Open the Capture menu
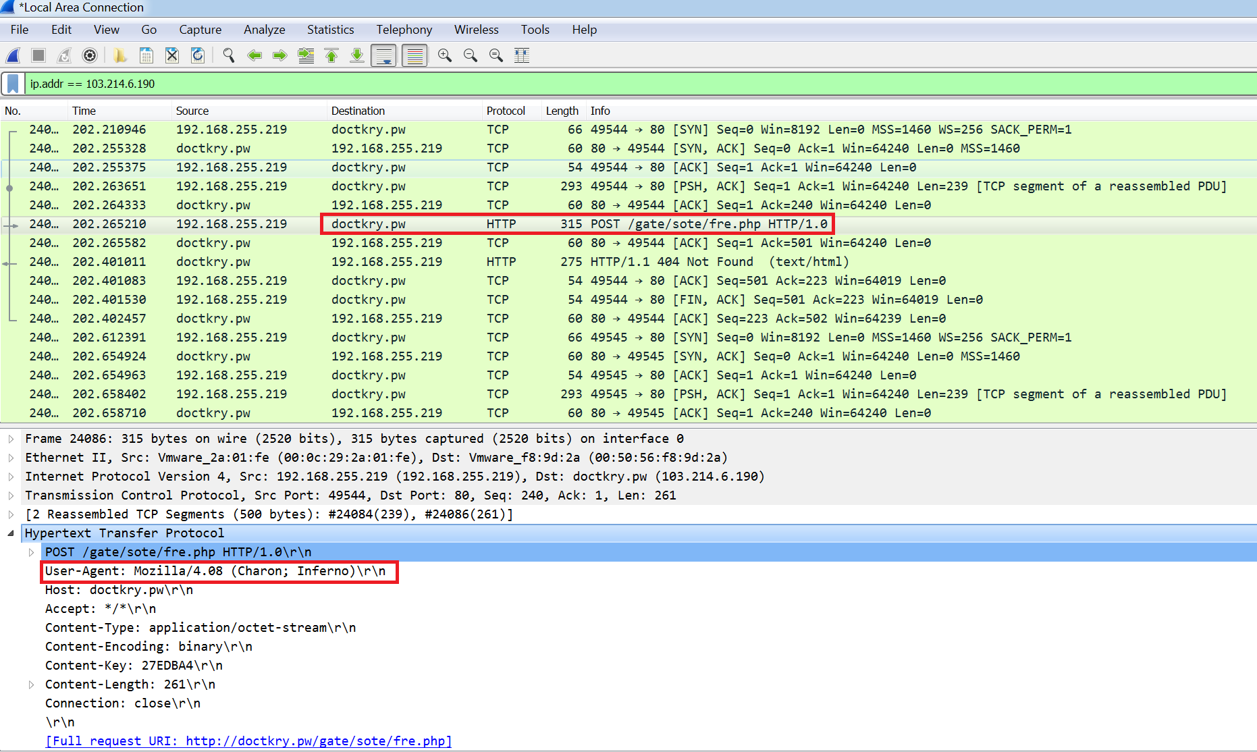Image resolution: width=1257 pixels, height=752 pixels. pos(200,30)
